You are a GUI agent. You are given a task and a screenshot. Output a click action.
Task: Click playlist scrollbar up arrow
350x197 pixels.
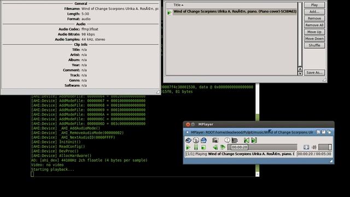300,69
